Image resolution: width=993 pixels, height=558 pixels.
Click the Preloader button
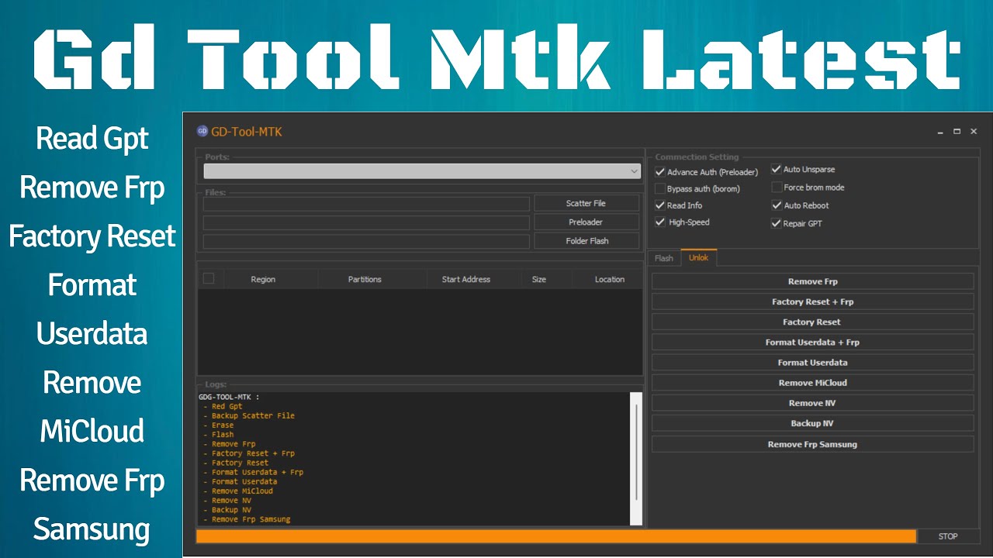(586, 222)
